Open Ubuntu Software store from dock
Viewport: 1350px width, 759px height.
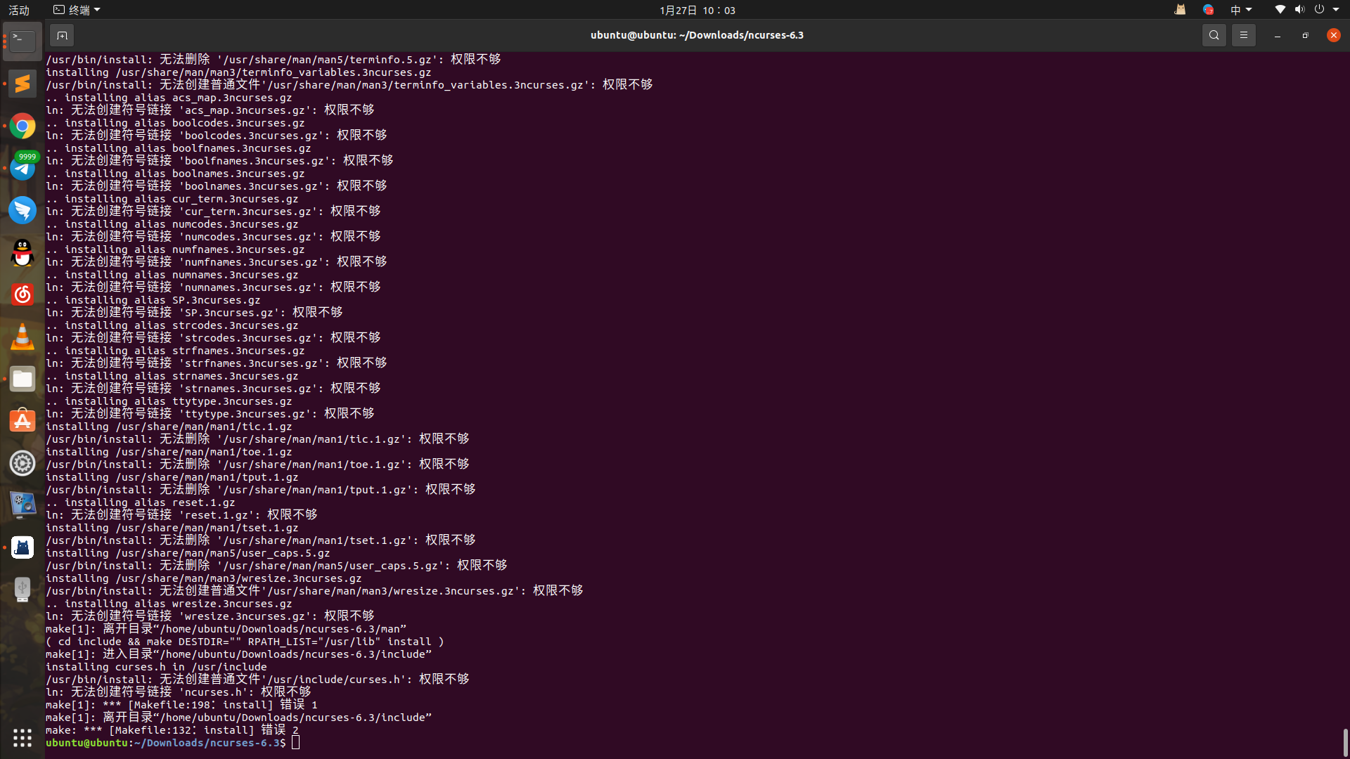[x=22, y=421]
